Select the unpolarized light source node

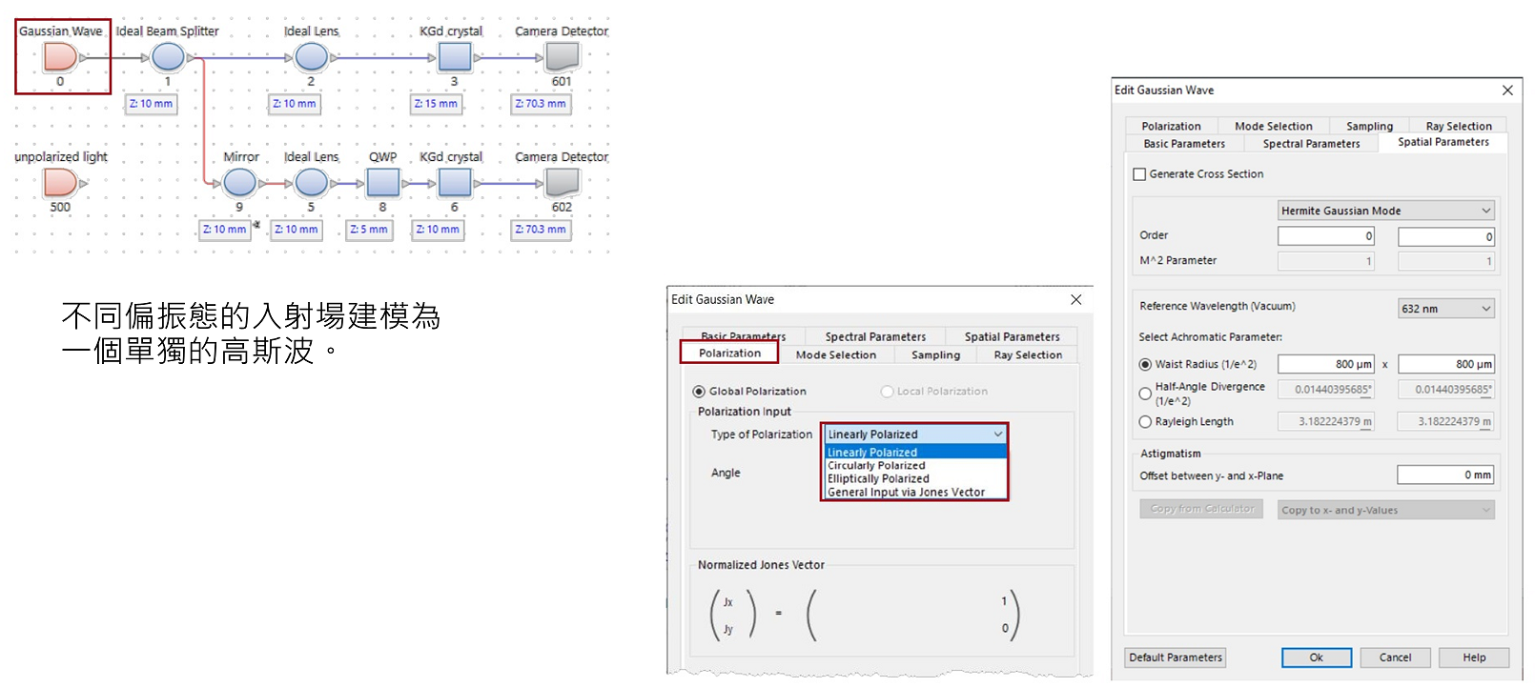(60, 182)
